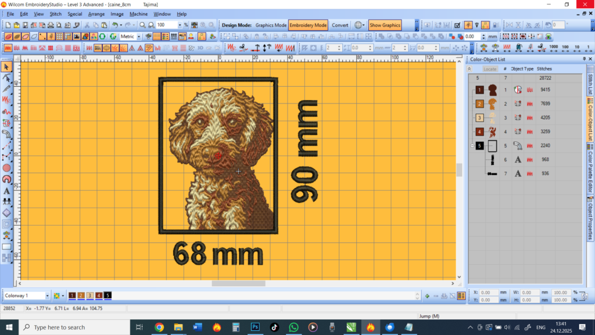This screenshot has width=595, height=335.
Task: Switch to Embroidery Mode
Action: pyautogui.click(x=308, y=25)
